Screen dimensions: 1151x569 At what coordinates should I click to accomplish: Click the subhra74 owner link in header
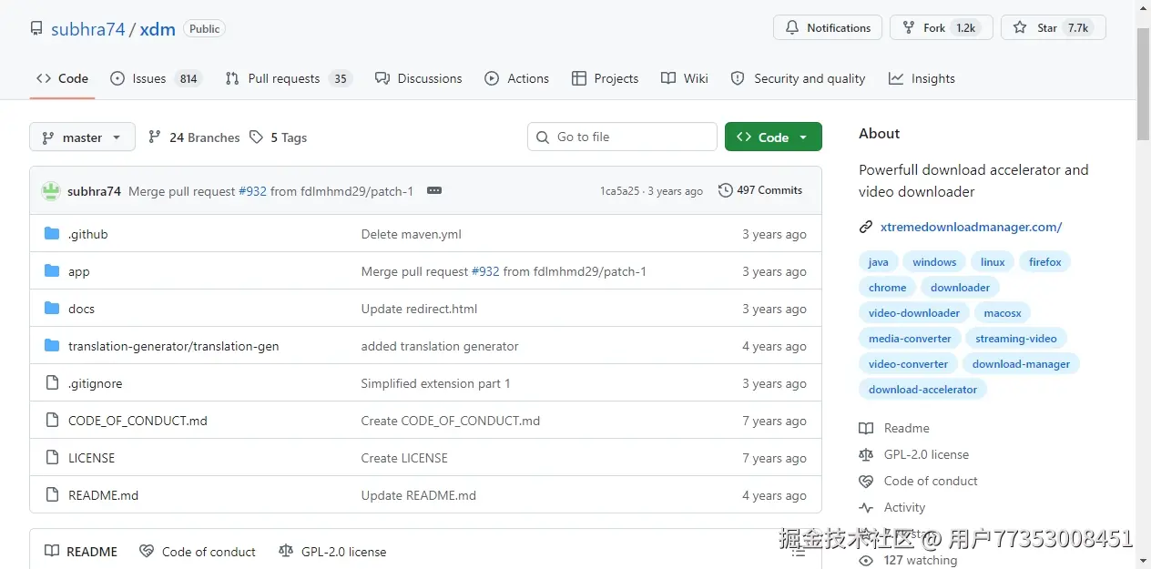pos(88,29)
